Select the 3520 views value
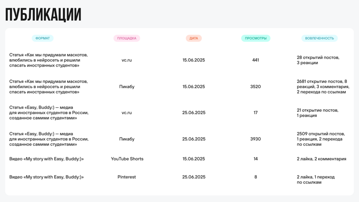Screen dimensions: 359x202 tap(256, 87)
